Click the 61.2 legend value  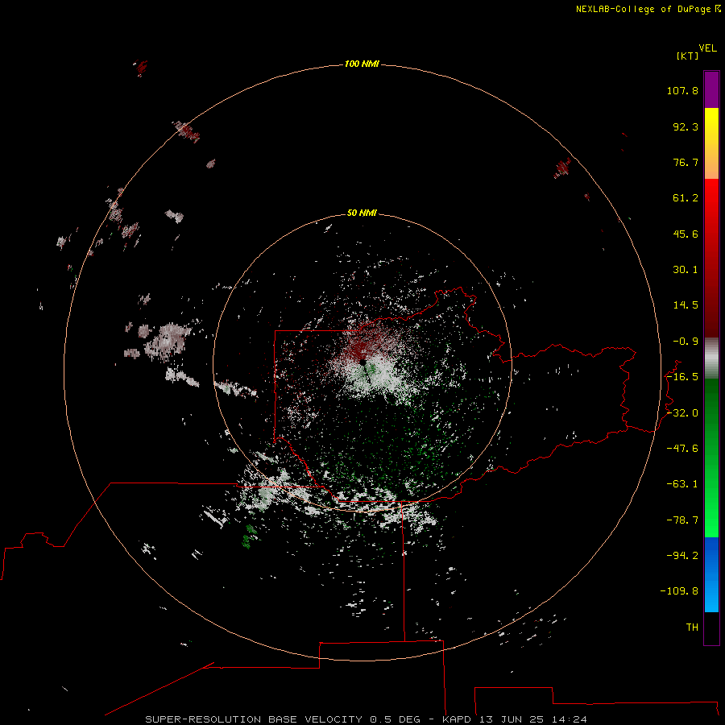[686, 198]
